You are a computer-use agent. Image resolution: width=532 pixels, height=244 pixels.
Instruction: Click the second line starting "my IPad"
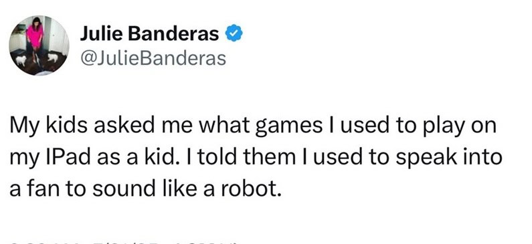coord(256,158)
